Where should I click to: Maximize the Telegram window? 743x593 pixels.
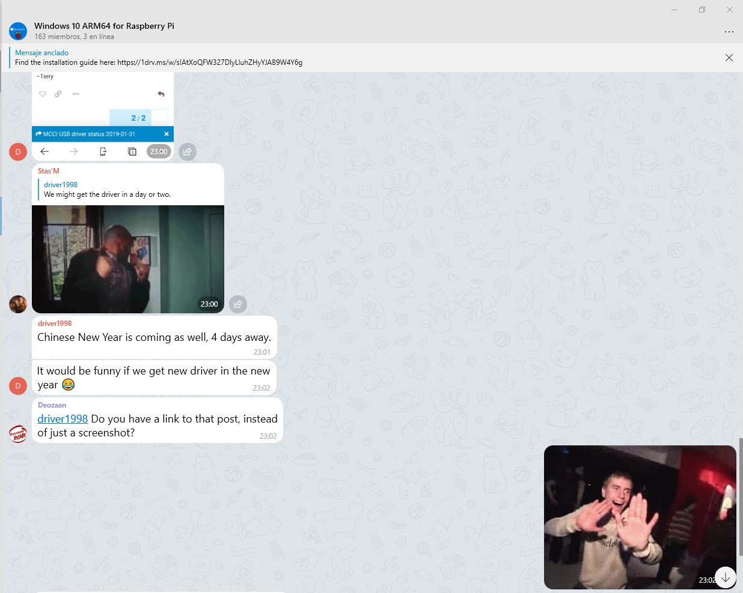click(702, 10)
